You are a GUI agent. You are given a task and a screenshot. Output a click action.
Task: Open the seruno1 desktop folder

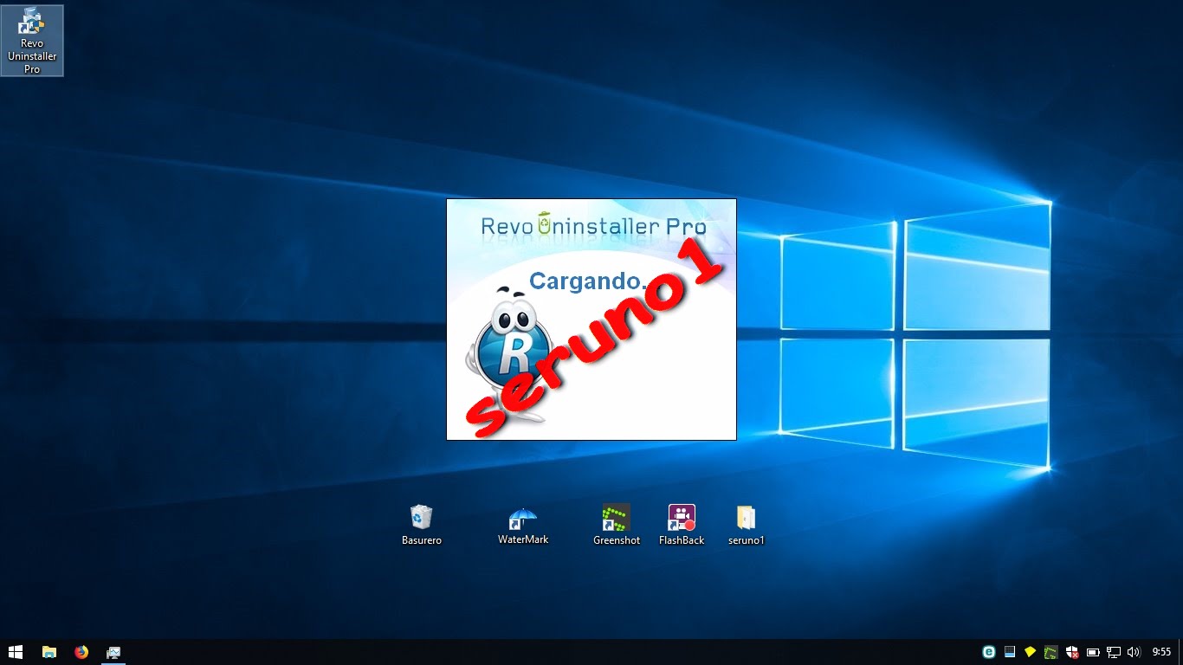[x=747, y=525]
